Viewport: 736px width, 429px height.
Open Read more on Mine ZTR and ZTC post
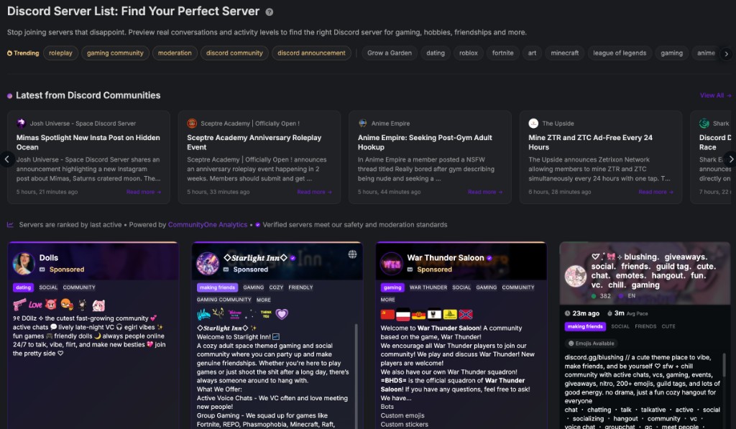click(x=655, y=192)
